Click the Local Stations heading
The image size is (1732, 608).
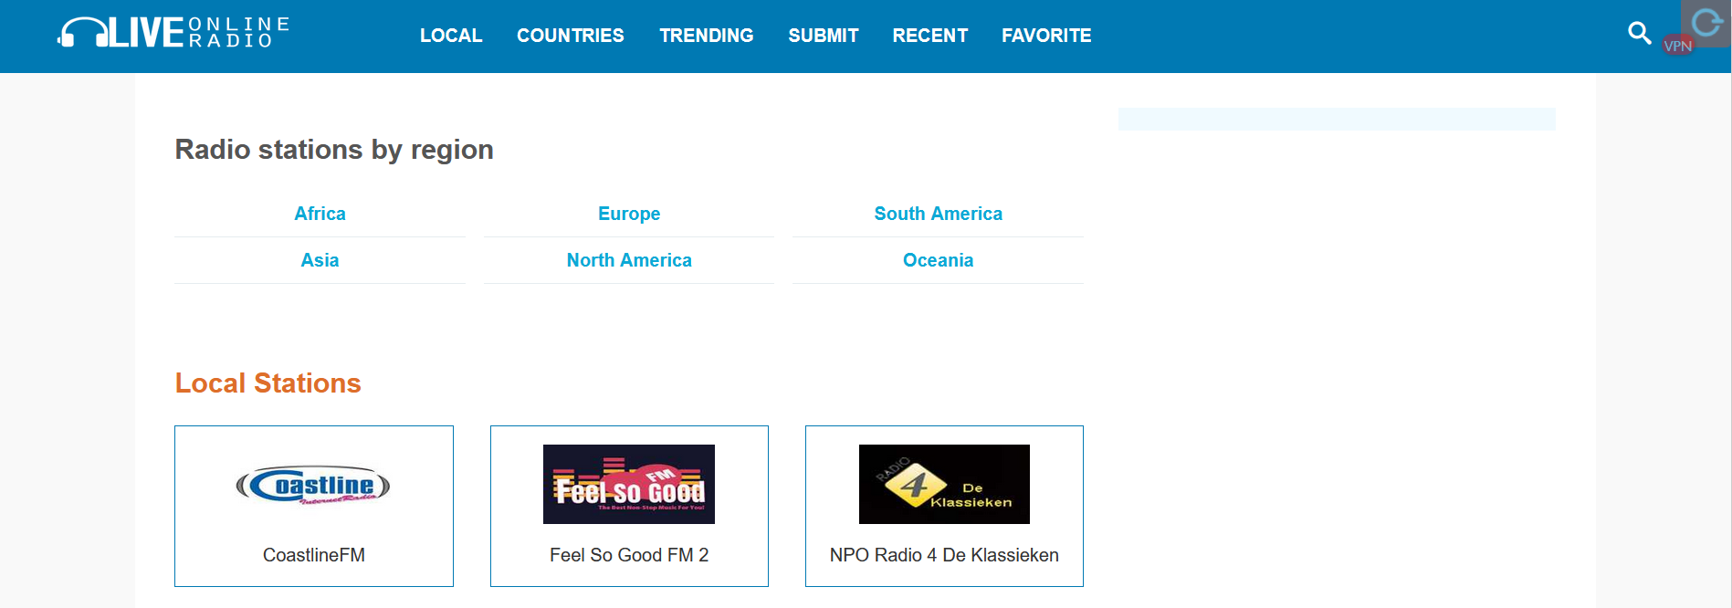[x=268, y=383]
